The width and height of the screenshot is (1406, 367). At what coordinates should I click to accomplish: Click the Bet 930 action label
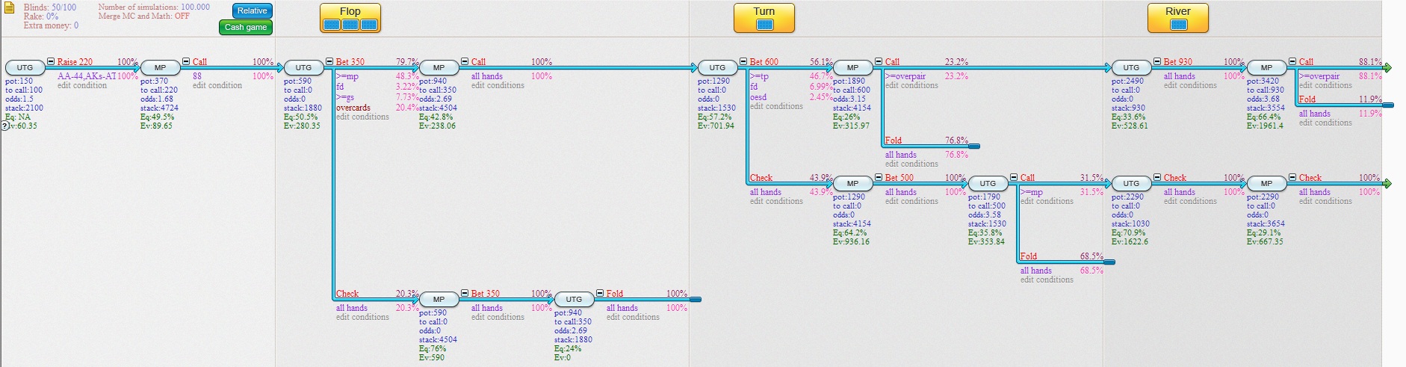[x=1178, y=61]
